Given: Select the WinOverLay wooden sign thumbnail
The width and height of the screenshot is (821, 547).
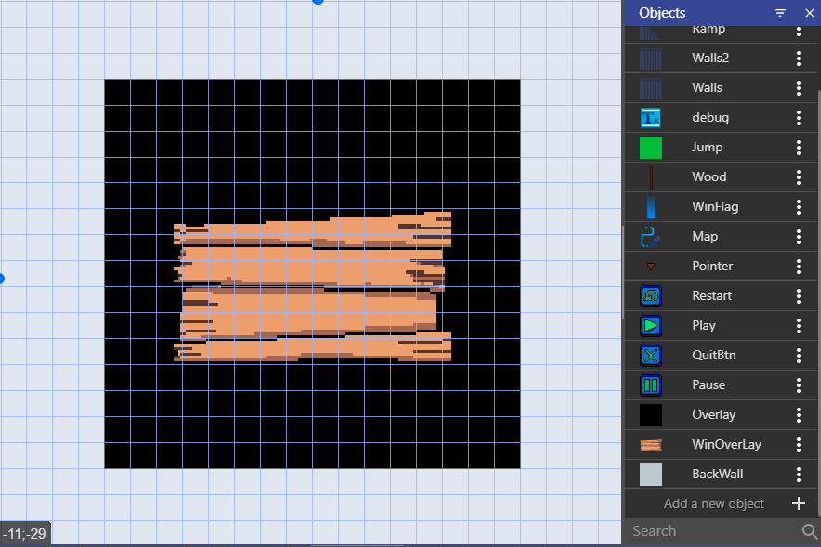Looking at the screenshot, I should (651, 445).
